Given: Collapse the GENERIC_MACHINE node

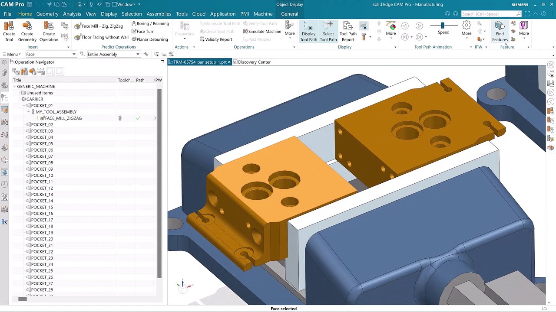Looking at the screenshot, I should (14, 86).
